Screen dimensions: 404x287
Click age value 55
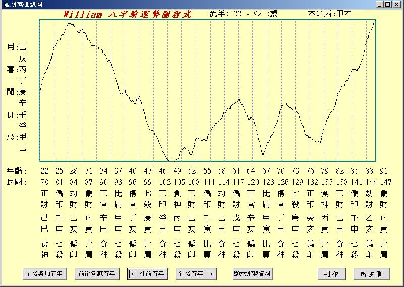207,171
